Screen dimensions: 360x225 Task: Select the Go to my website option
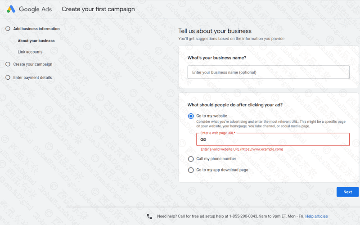point(191,116)
